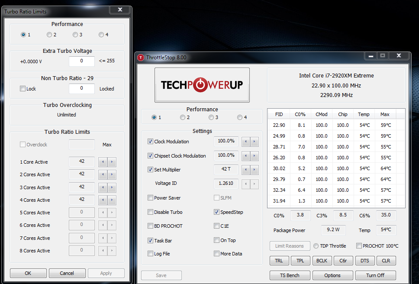The image size is (419, 284).
Task: Raise 1 Core Active ratio with right arrow
Action: (x=112, y=162)
